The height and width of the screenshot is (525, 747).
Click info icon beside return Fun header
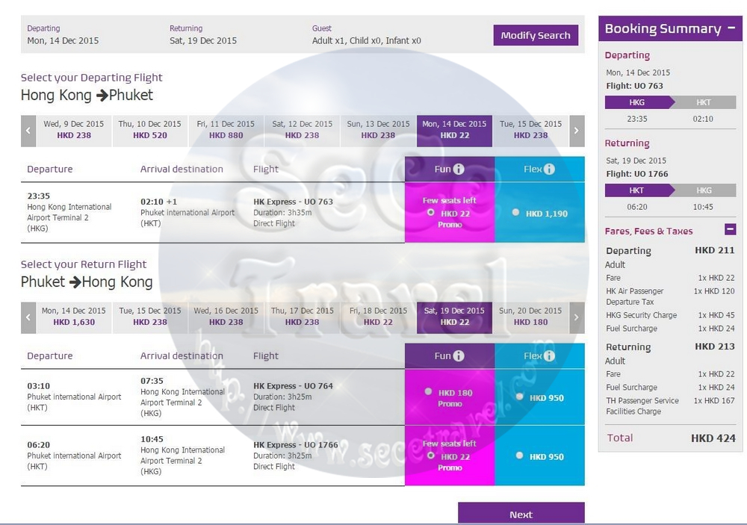point(459,356)
